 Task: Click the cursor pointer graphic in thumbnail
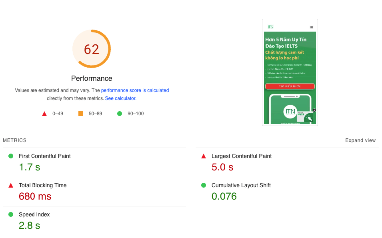coord(309,118)
